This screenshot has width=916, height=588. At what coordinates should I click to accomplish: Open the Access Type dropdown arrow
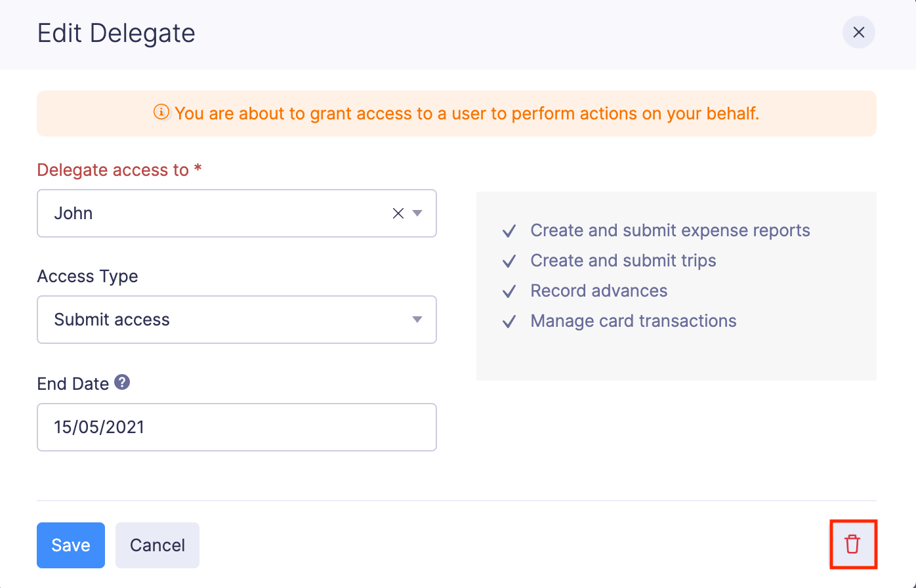(417, 320)
